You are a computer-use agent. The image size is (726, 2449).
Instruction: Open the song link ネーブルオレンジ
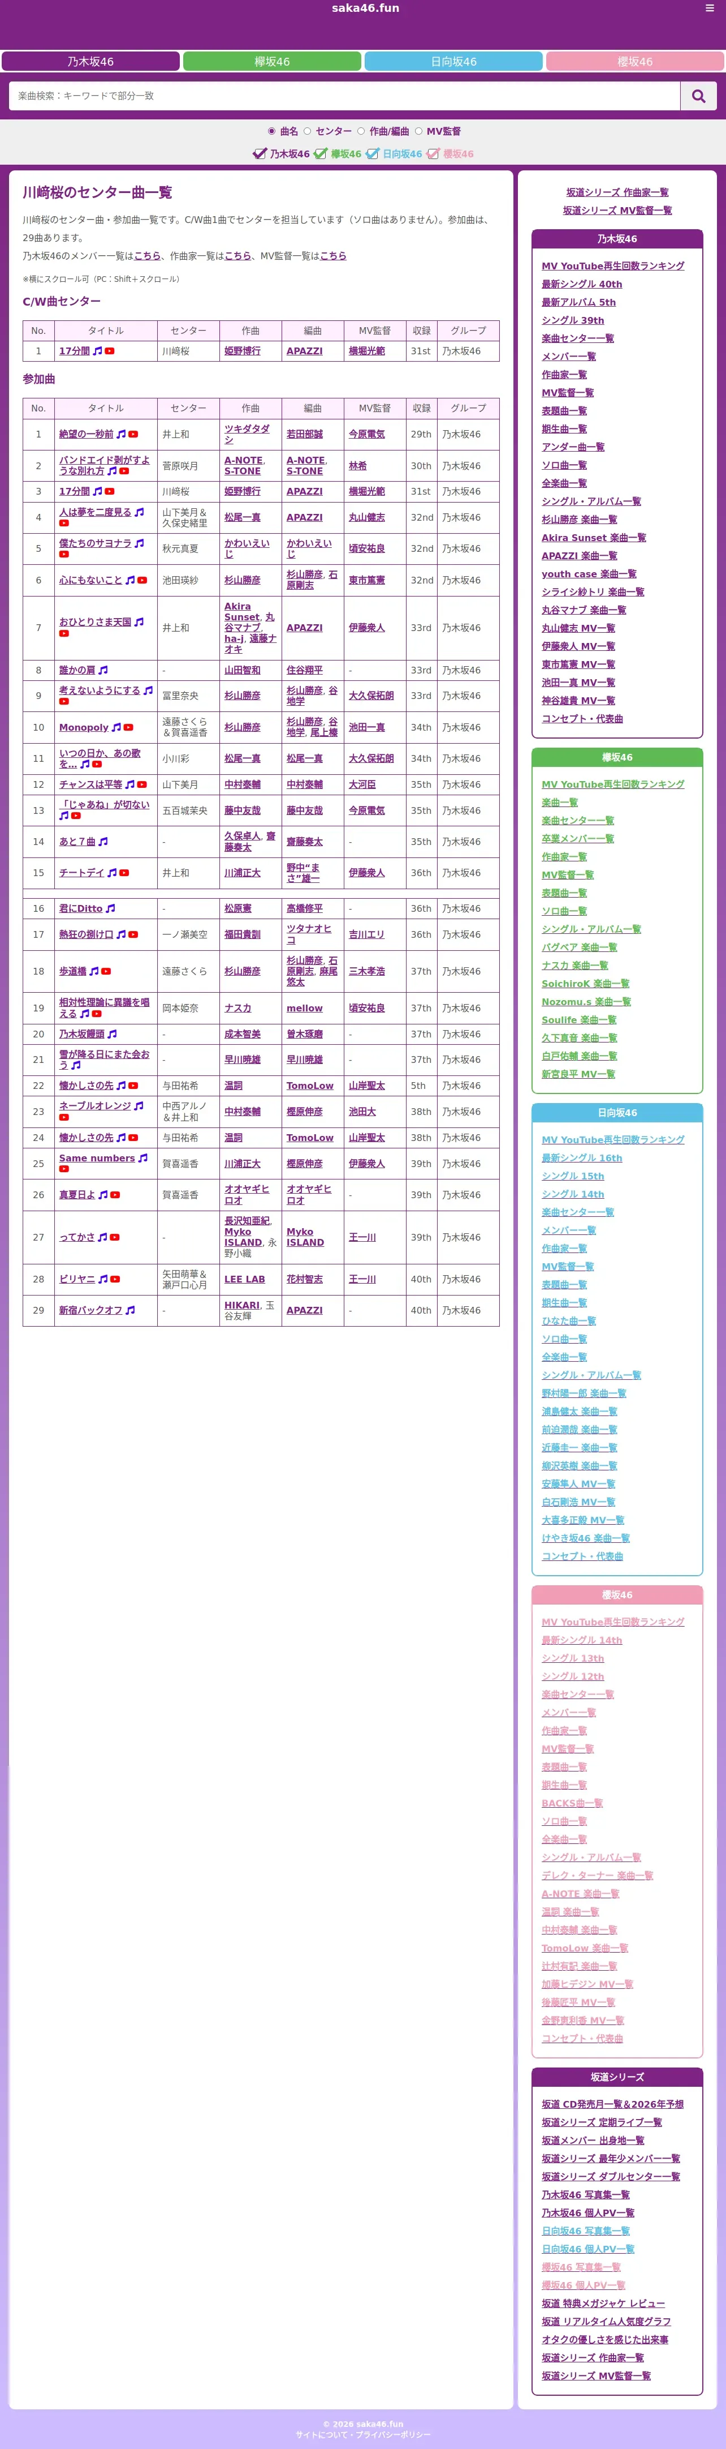[x=95, y=1106]
